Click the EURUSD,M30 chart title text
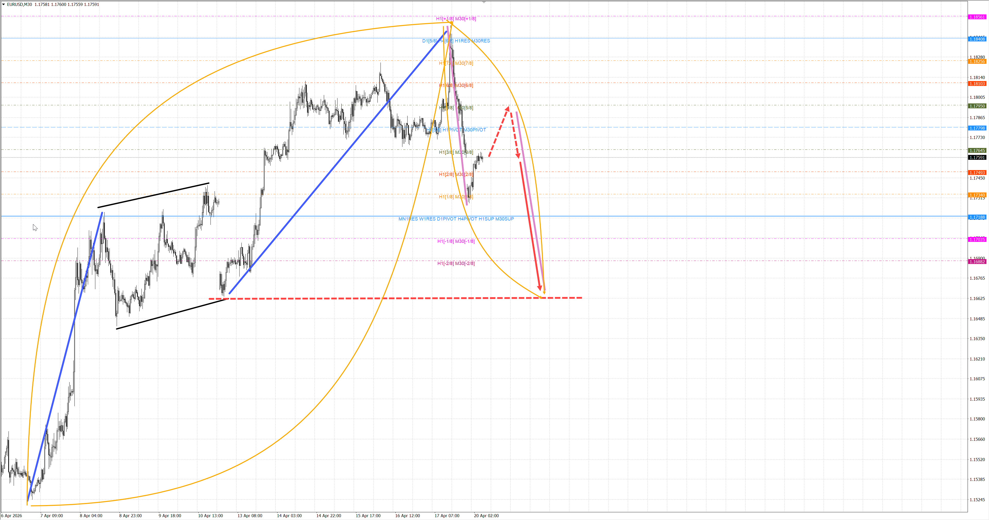The height and width of the screenshot is (520, 989). click(20, 5)
